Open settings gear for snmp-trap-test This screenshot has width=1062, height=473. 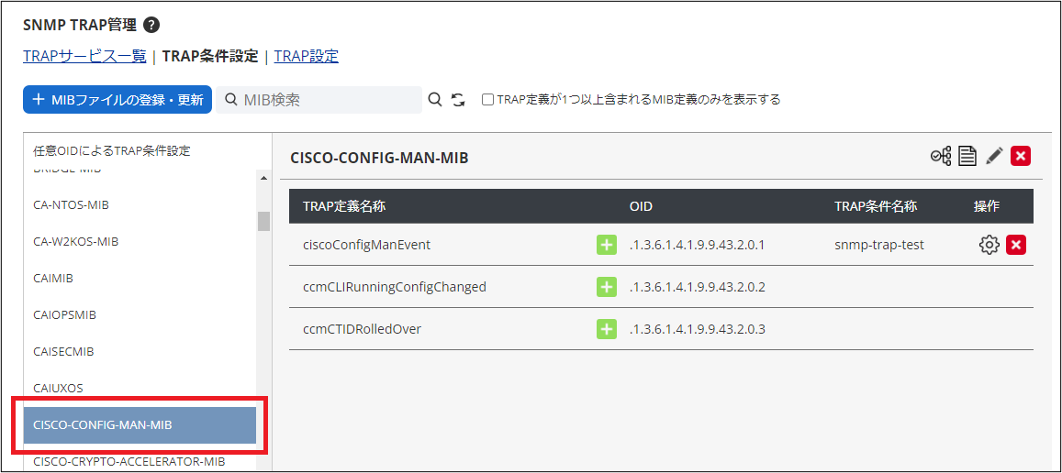989,245
